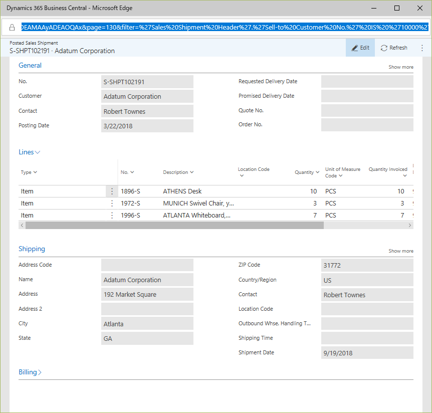Click the ATLANTA Whiteboard description cell

197,215
